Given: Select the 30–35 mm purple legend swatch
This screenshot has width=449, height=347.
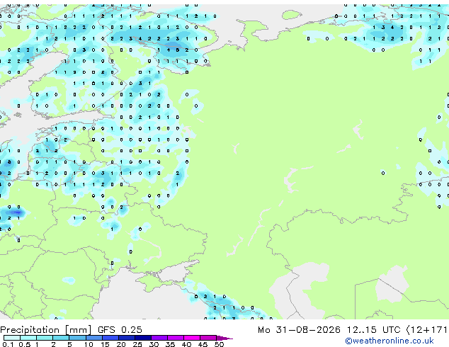Looking at the screenshot, I should (x=159, y=338).
